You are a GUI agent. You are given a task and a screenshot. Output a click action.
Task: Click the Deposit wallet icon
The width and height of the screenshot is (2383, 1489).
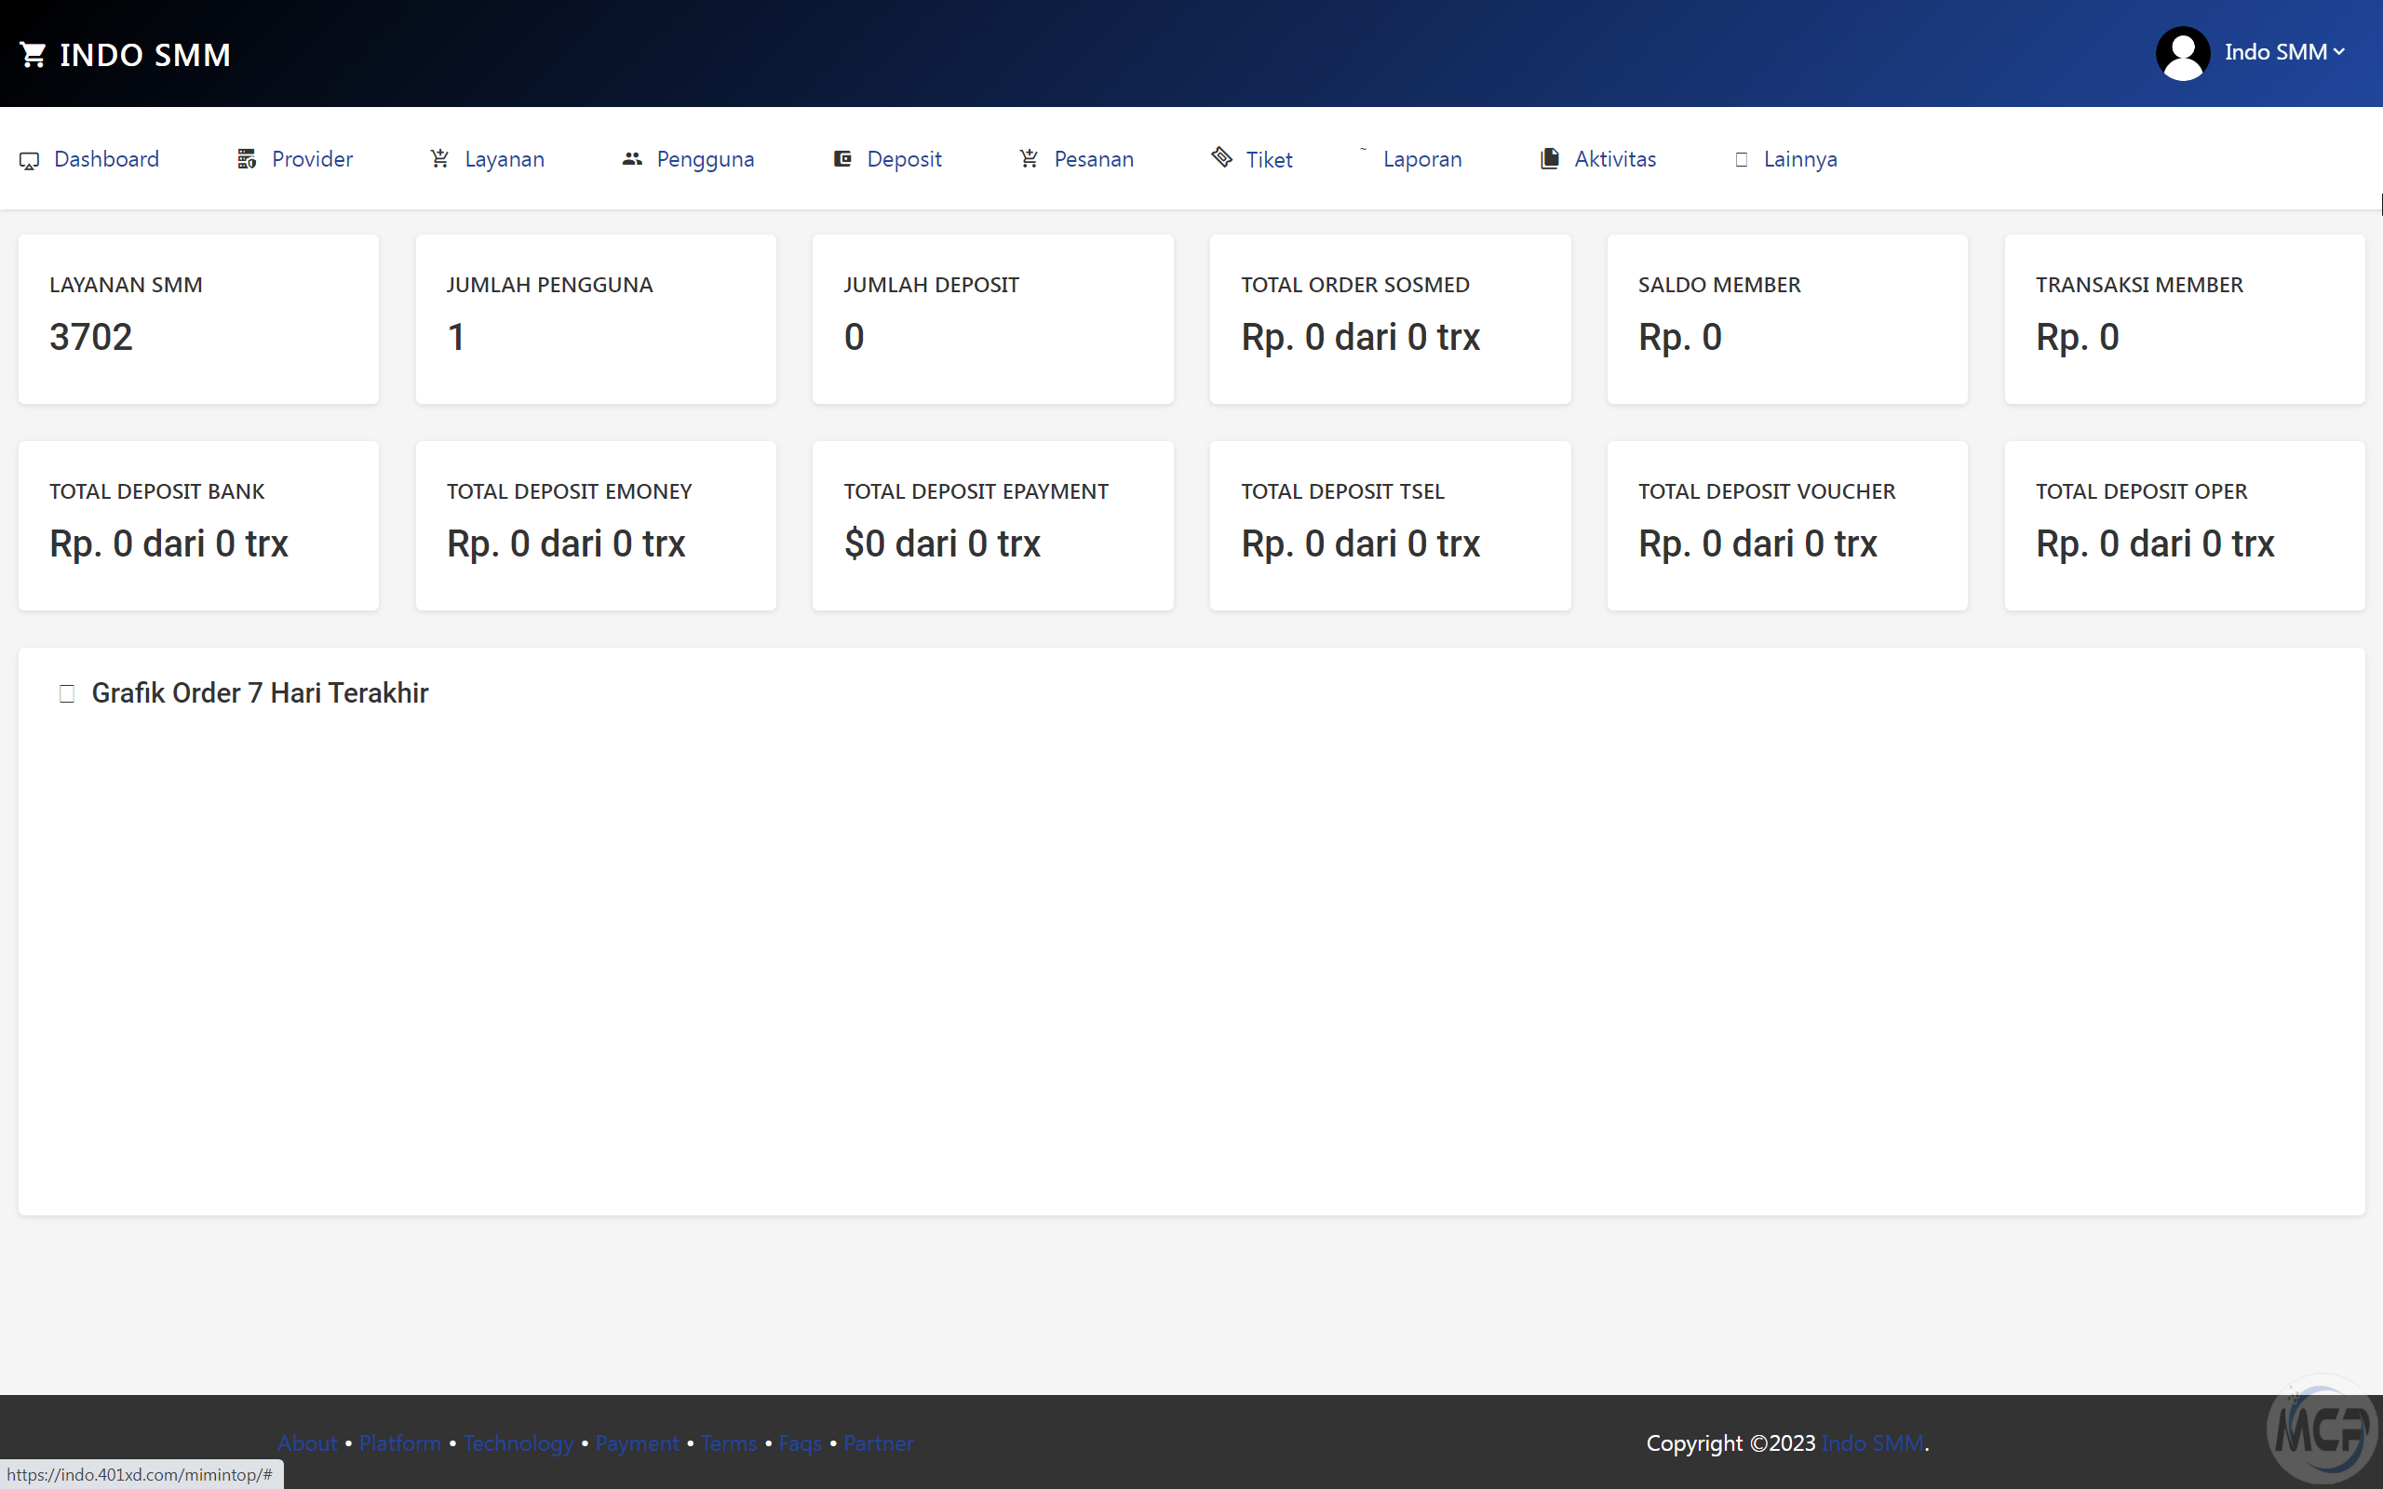point(843,159)
